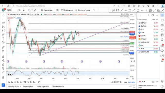
Task: Open the chat messages panel in right sidebar
Action: click(x=162, y=46)
